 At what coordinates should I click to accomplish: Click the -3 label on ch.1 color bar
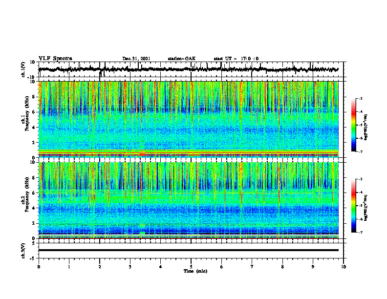360,98
